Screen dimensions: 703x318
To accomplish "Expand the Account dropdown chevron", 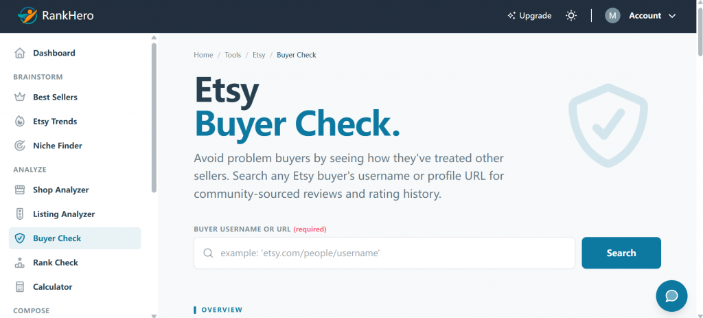I will pyautogui.click(x=672, y=16).
